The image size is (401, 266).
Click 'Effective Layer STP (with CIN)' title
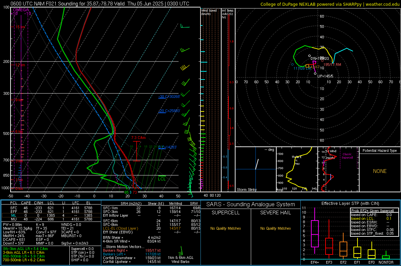click(350, 203)
